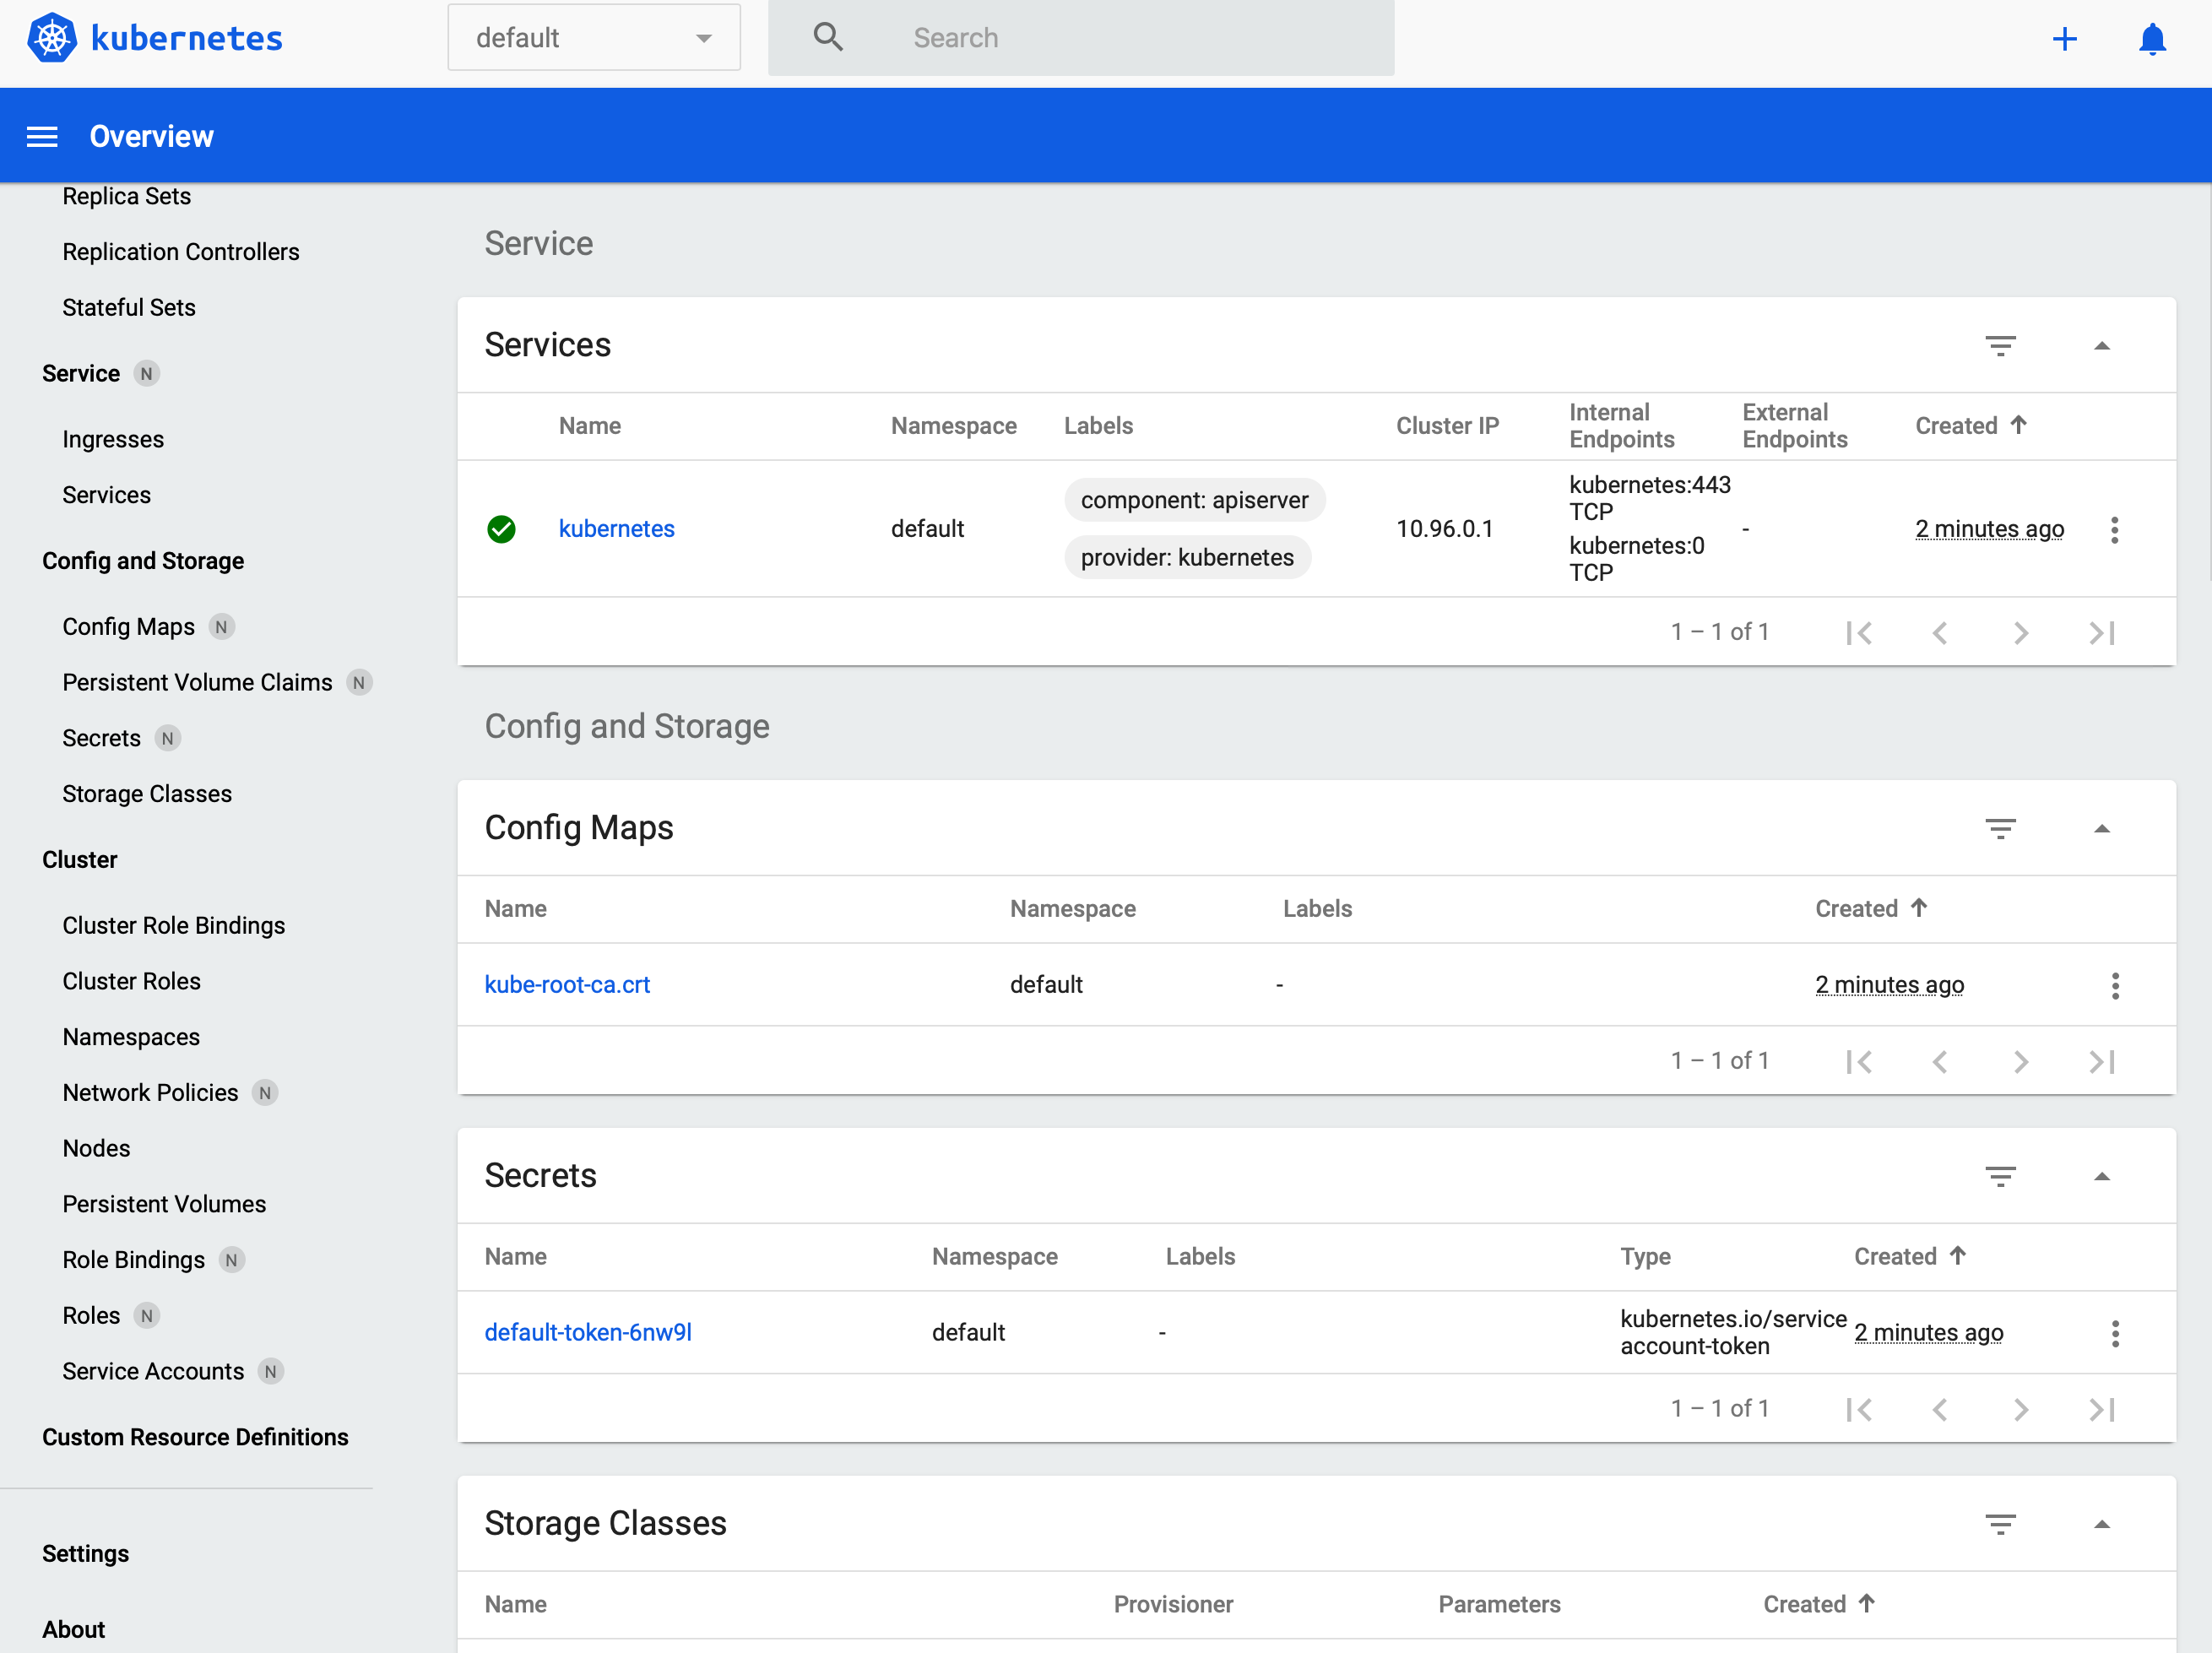
Task: Click the Name column header in Services
Action: [x=590, y=426]
